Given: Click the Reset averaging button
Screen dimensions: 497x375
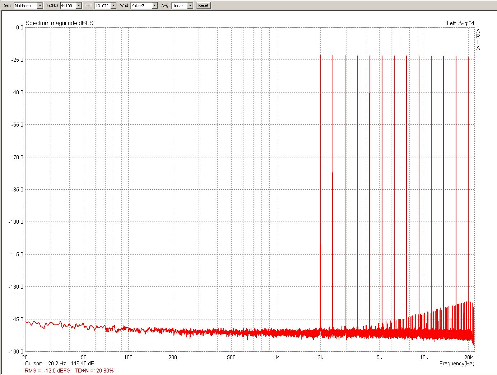Looking at the screenshot, I should 203,6.
